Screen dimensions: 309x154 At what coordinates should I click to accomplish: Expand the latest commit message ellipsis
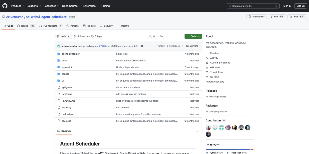click(142, 46)
